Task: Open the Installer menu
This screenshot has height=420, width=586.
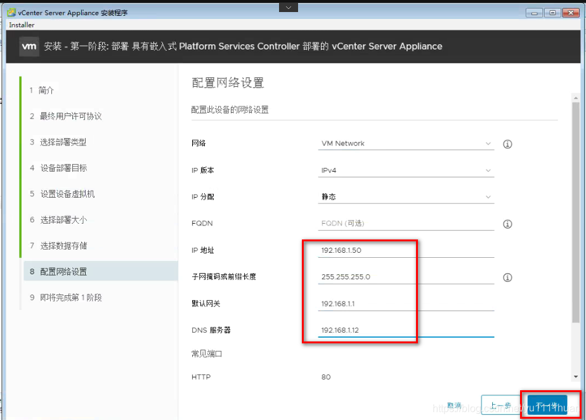Action: coord(22,25)
